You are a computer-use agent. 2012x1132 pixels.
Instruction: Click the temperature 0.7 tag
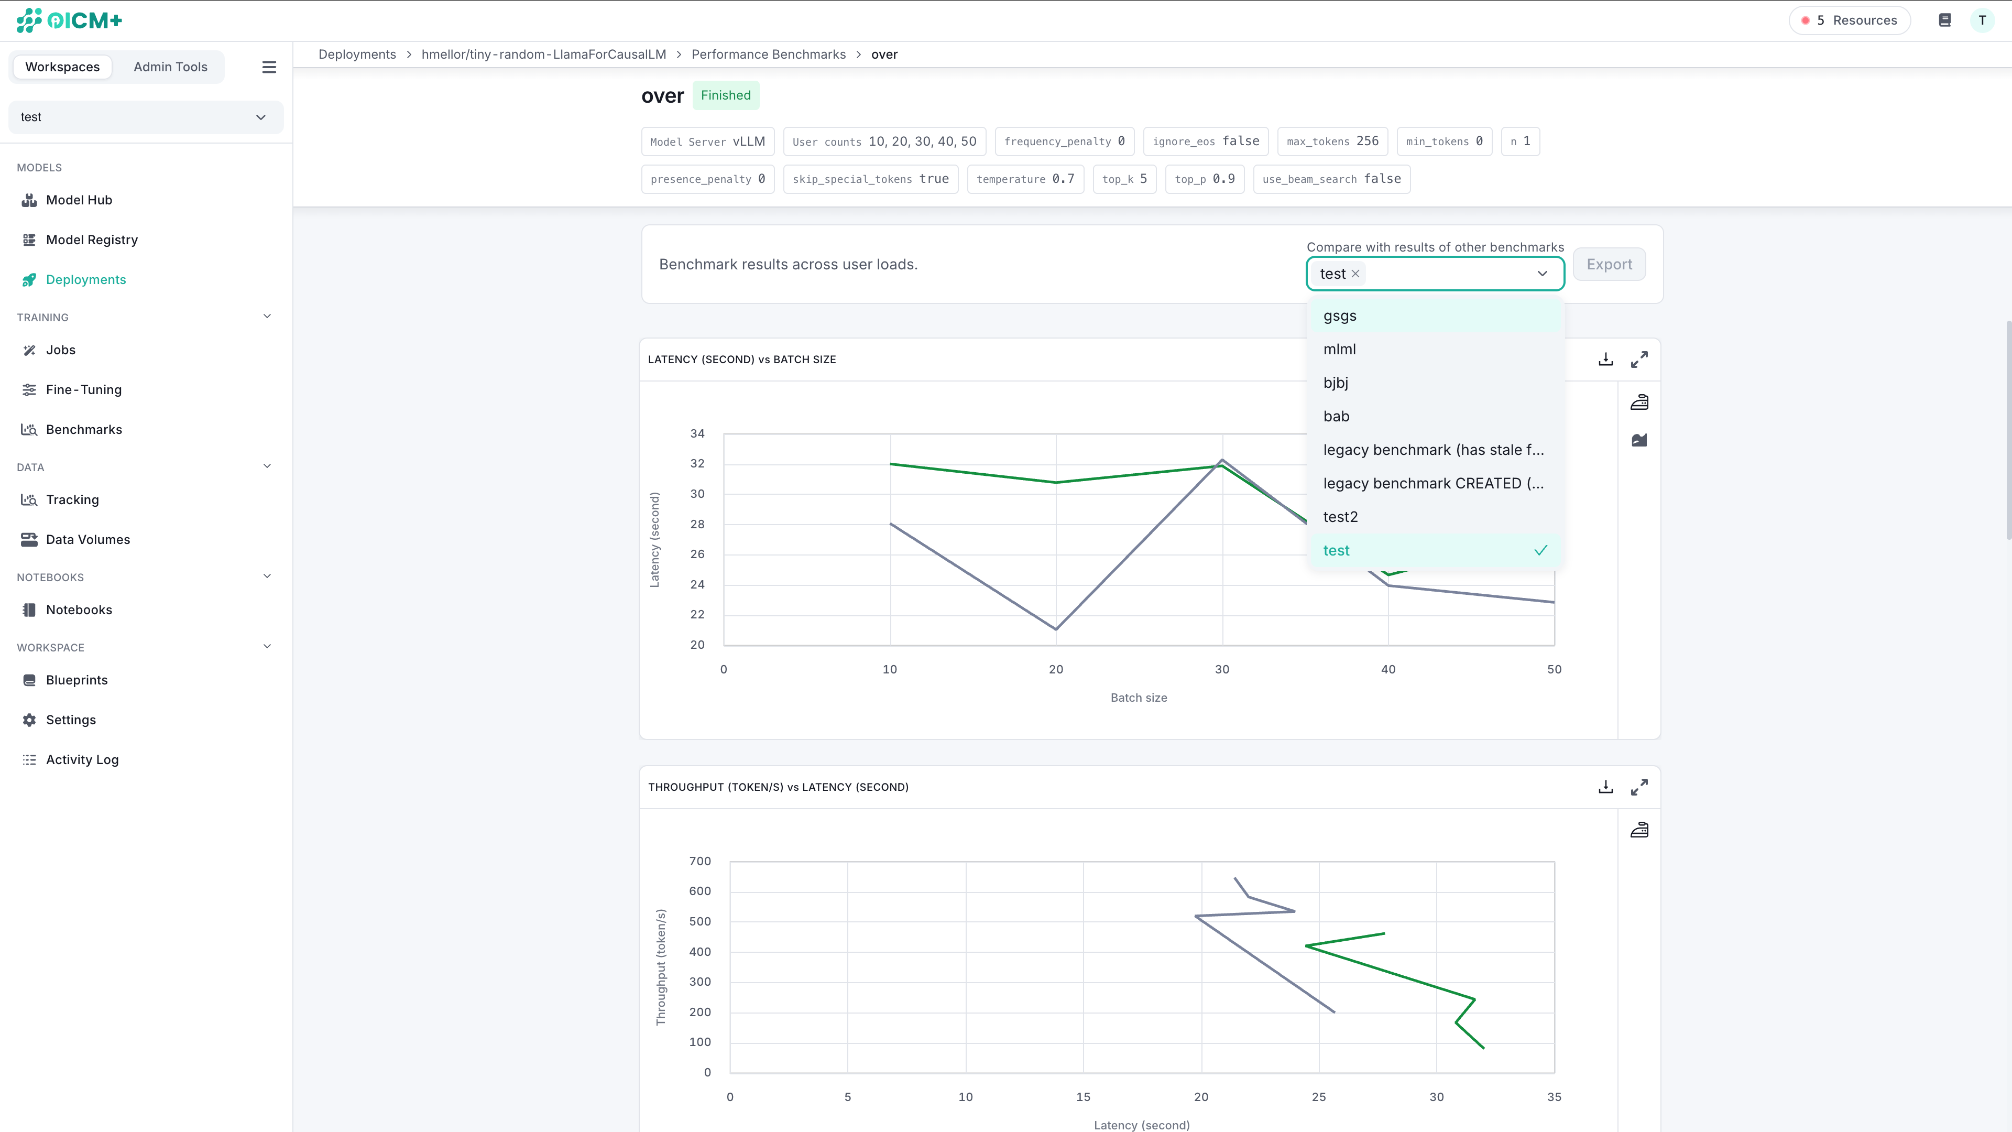coord(1025,179)
